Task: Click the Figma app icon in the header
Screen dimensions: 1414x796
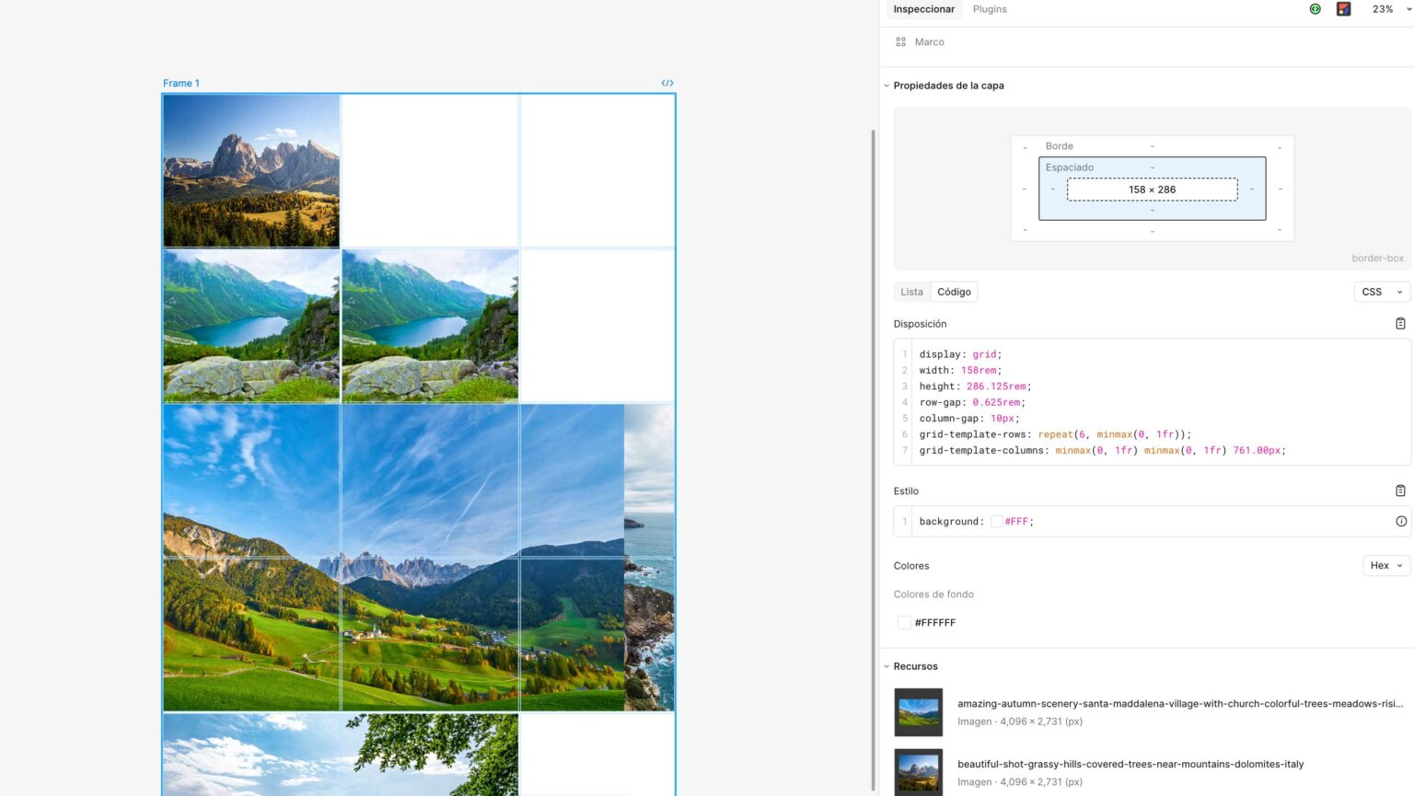Action: [x=1343, y=8]
